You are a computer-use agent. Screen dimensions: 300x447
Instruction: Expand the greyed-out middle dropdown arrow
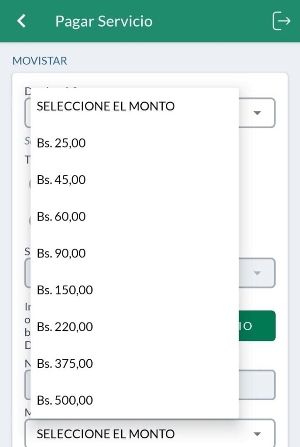click(257, 273)
